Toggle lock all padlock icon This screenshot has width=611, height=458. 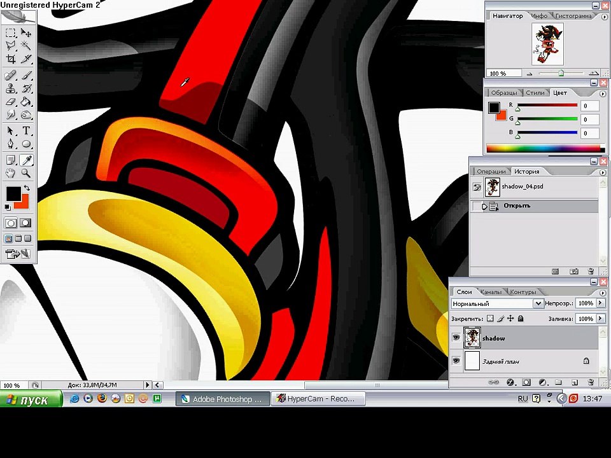[521, 319]
